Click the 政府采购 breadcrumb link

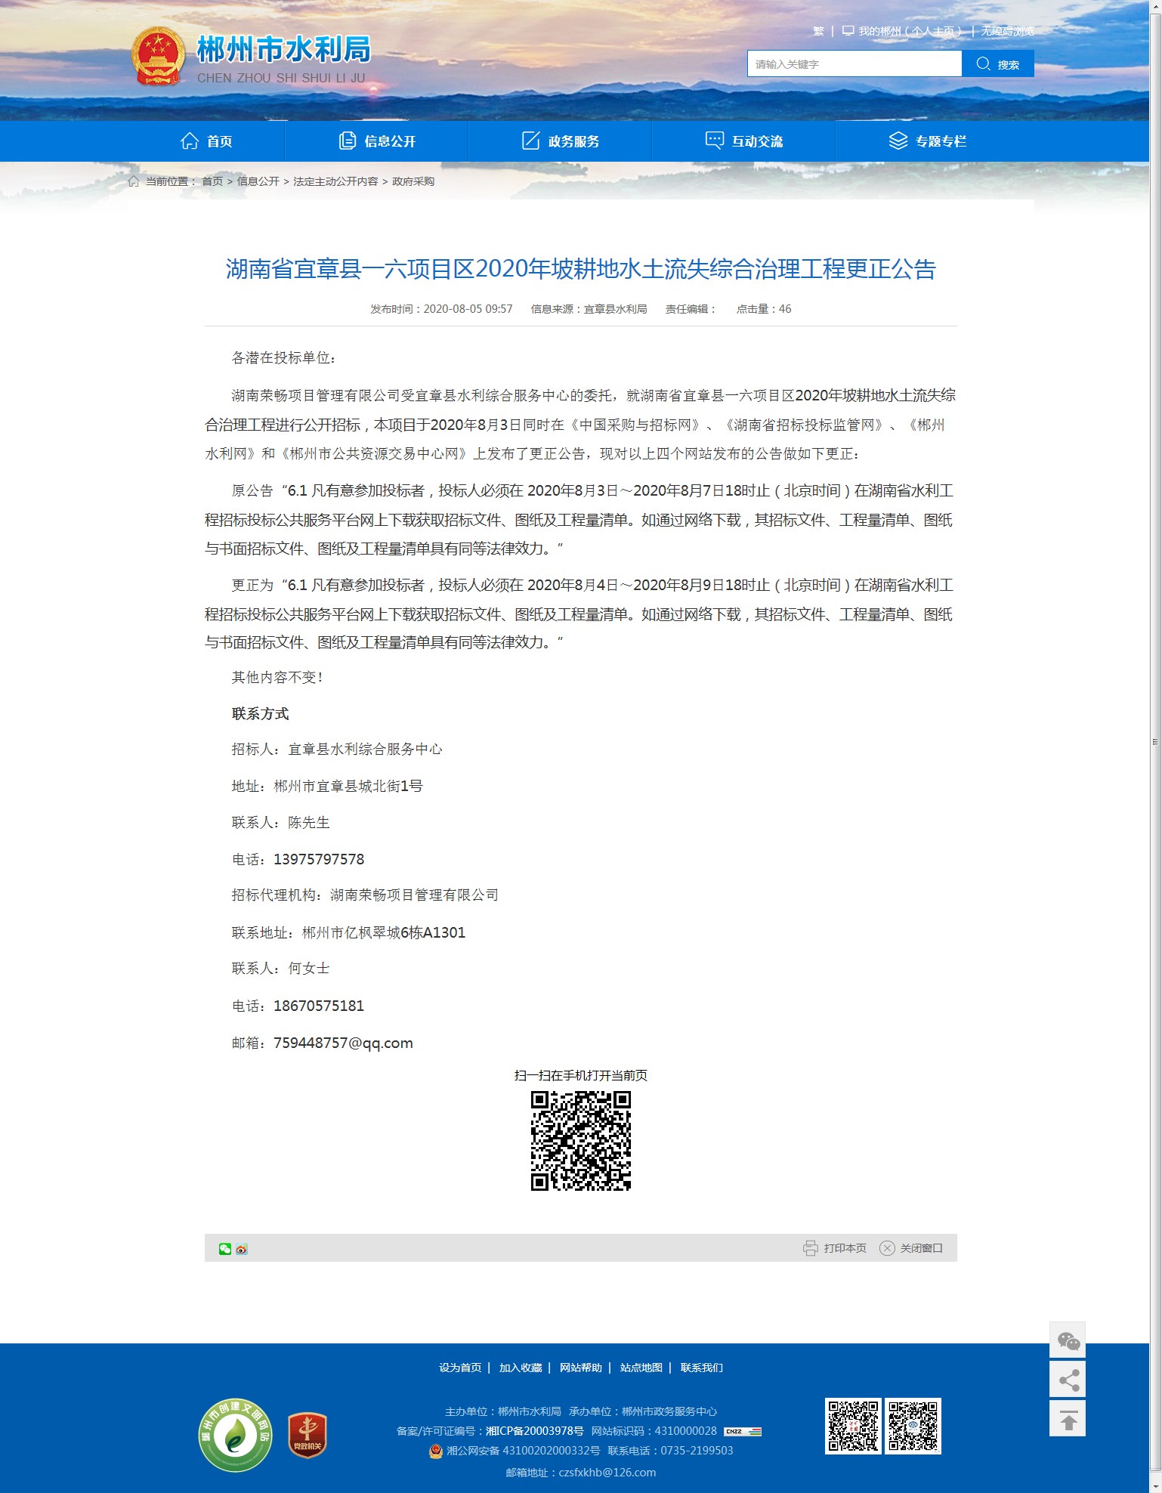[413, 181]
